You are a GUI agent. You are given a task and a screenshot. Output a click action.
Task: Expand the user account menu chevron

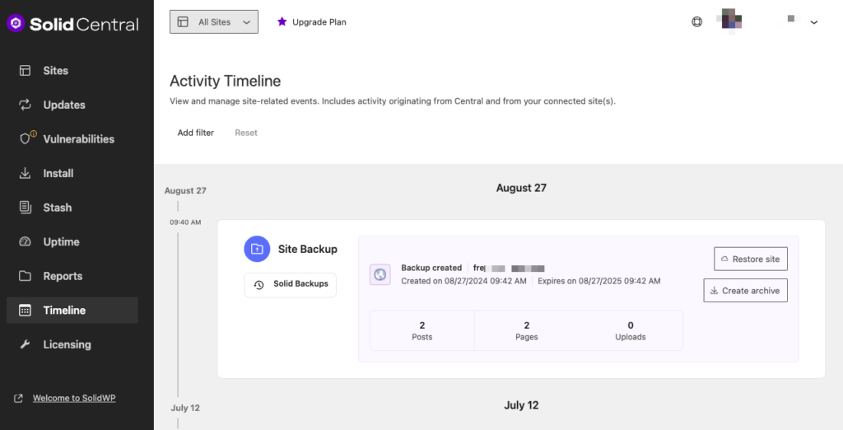tap(813, 23)
